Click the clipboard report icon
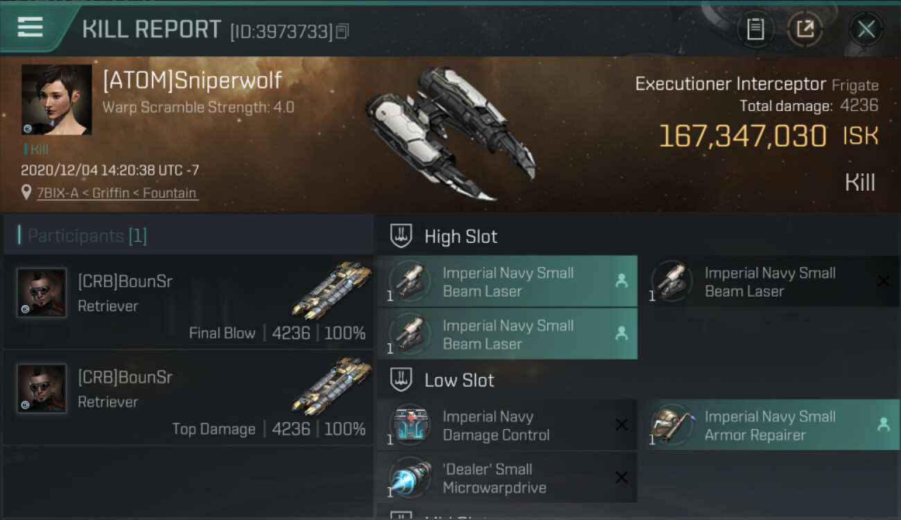 point(755,29)
